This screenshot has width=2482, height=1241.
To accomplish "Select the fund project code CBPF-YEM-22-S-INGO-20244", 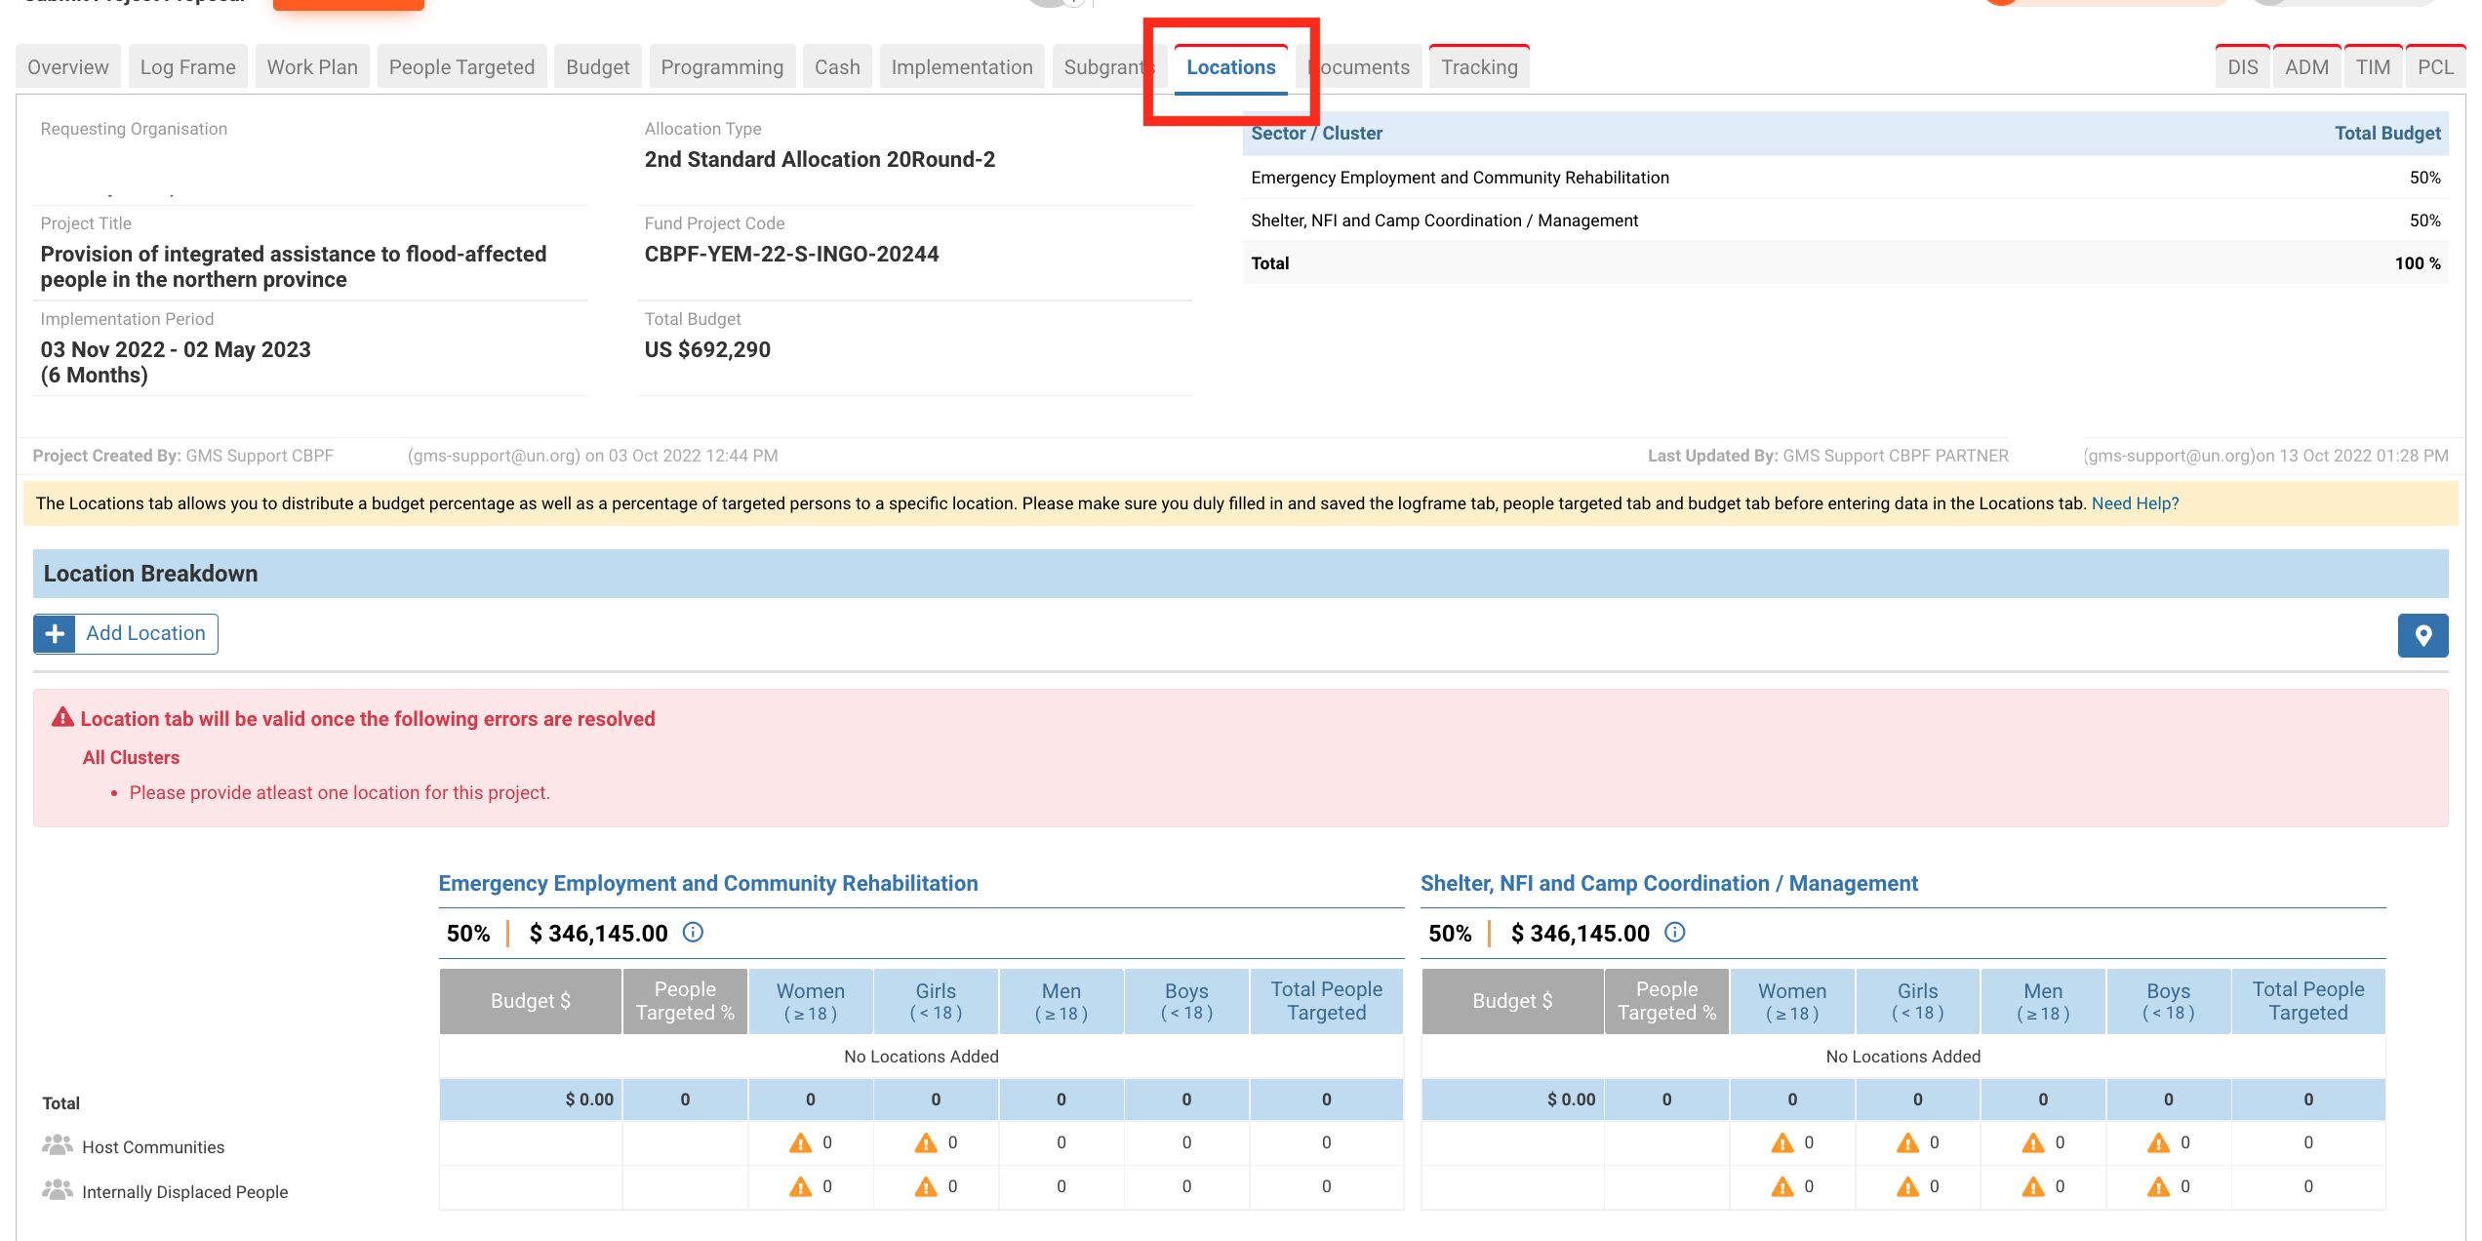I will 791,254.
